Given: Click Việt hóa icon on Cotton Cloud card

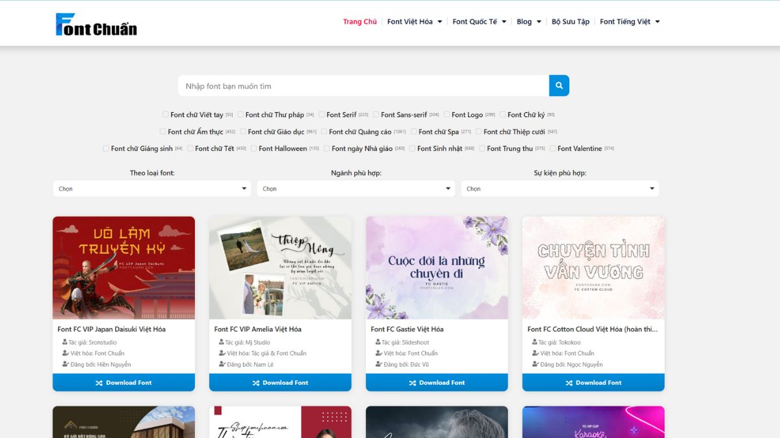Looking at the screenshot, I should click(x=535, y=353).
